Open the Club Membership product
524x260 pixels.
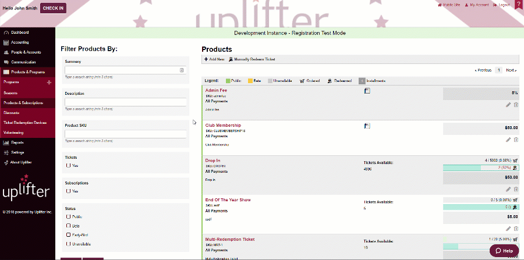pyautogui.click(x=223, y=125)
